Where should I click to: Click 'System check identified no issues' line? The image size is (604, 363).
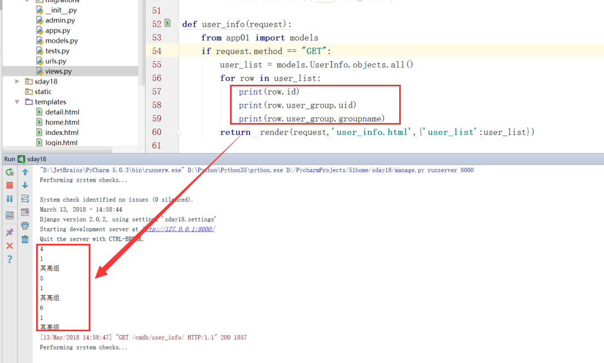click(116, 200)
